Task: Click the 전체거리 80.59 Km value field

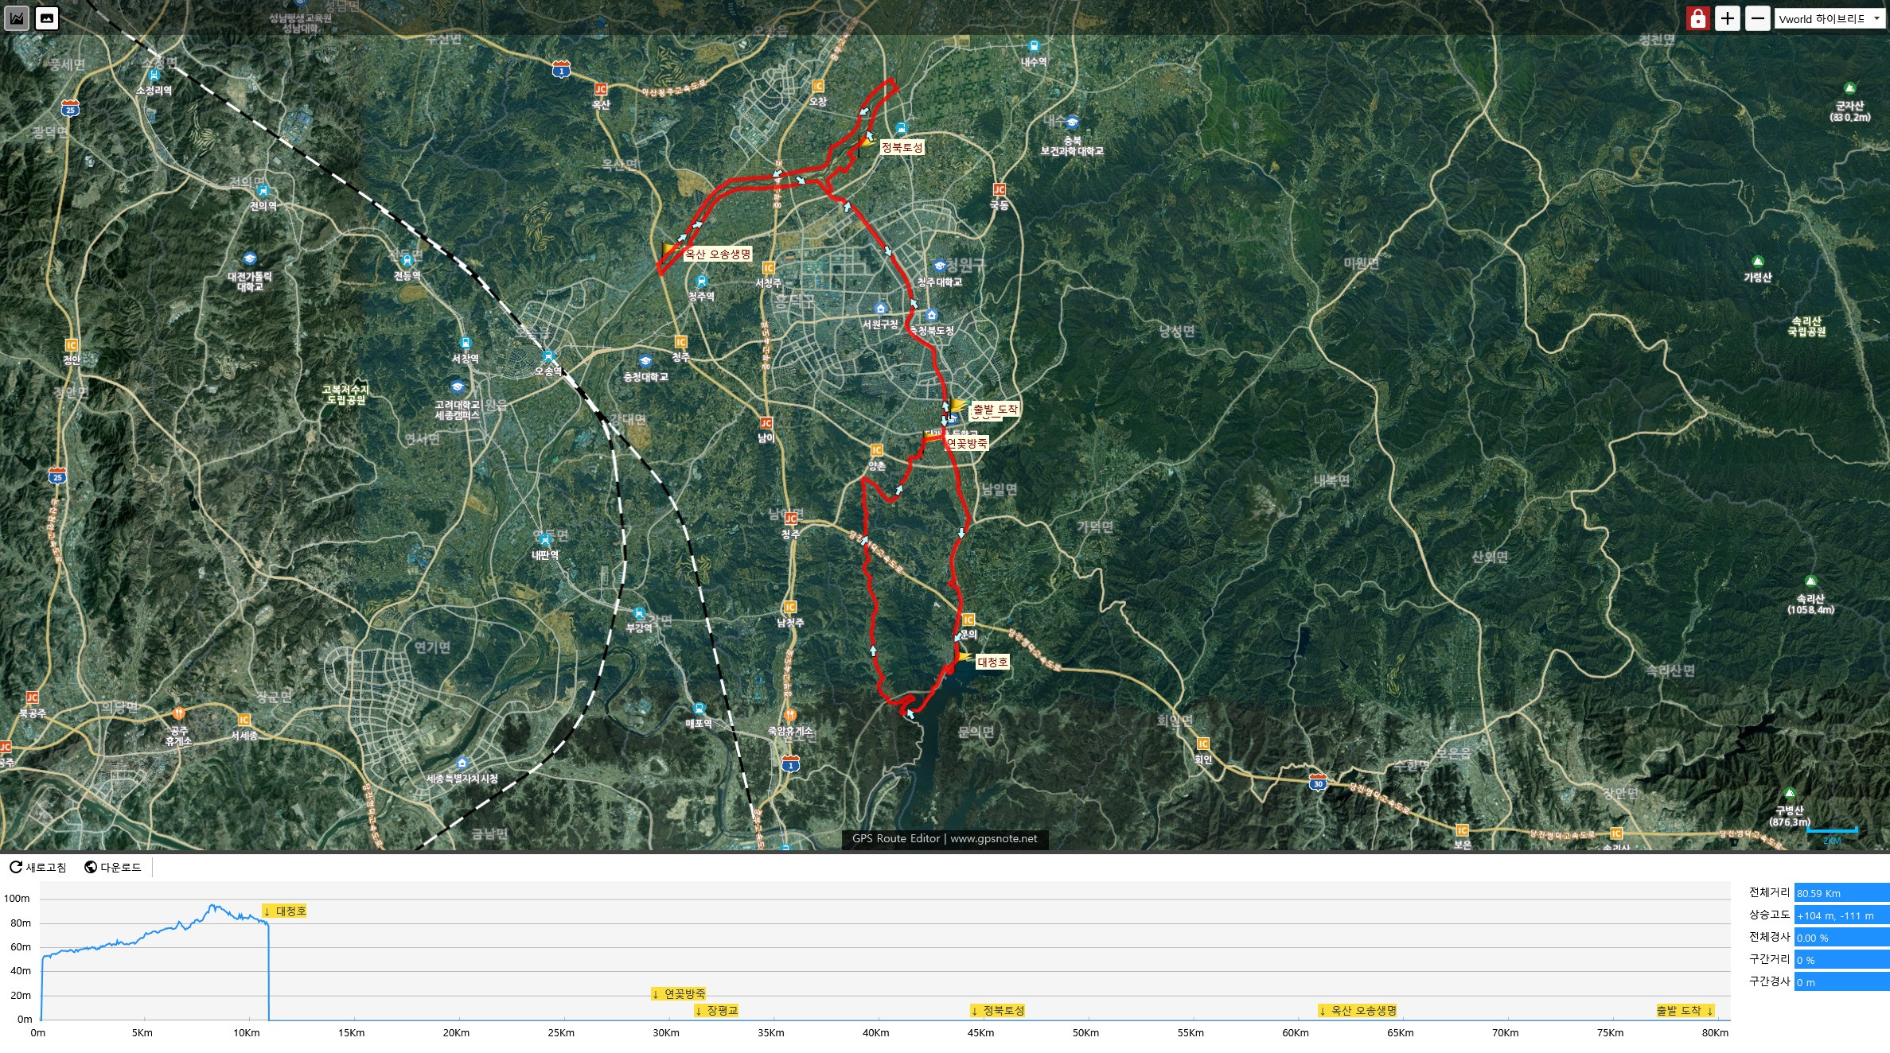Action: tap(1841, 893)
